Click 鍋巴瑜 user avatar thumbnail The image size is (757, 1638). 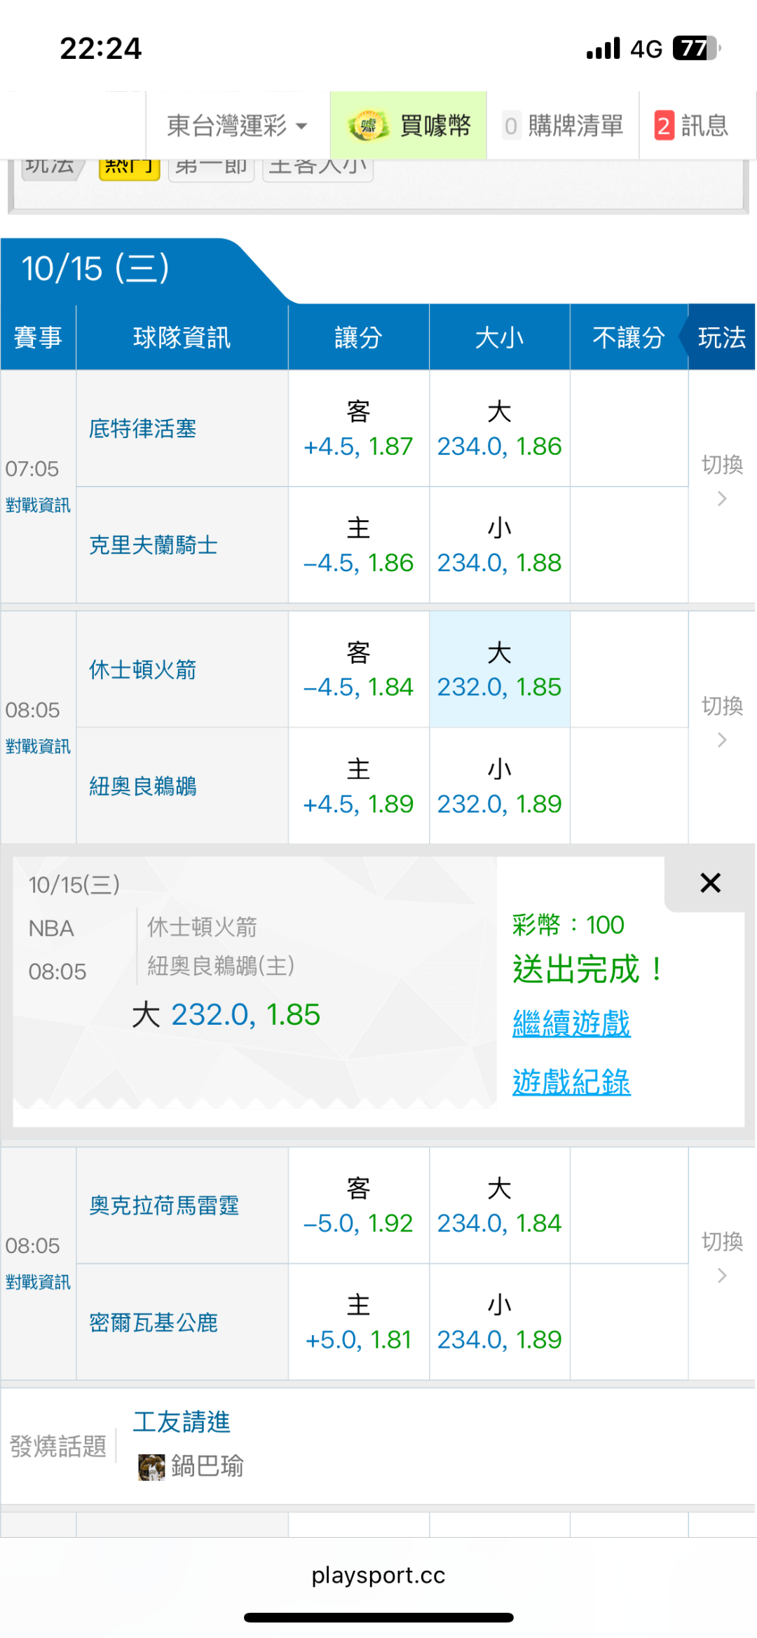pos(151,1467)
